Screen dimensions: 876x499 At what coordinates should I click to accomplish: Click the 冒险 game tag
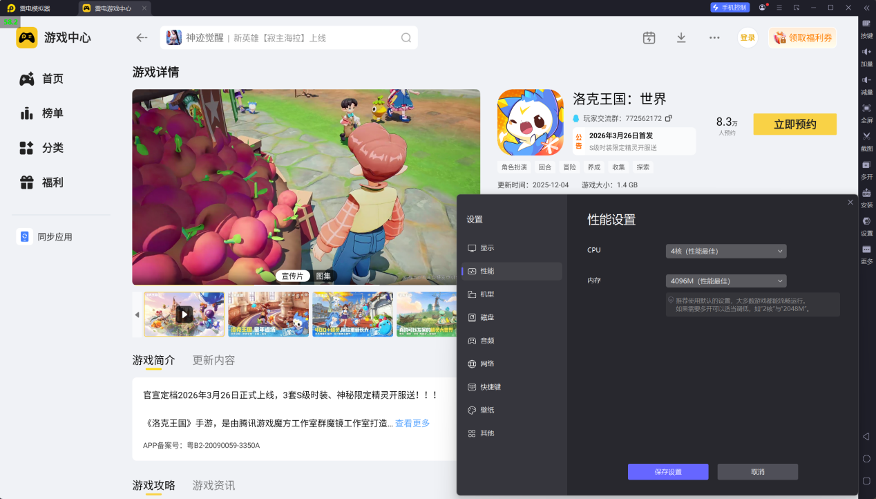[x=569, y=167]
